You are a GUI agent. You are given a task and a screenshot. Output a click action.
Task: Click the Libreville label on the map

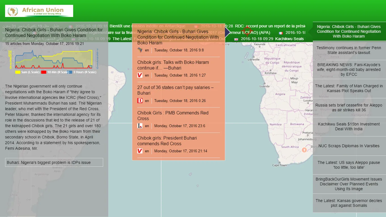click(254, 60)
